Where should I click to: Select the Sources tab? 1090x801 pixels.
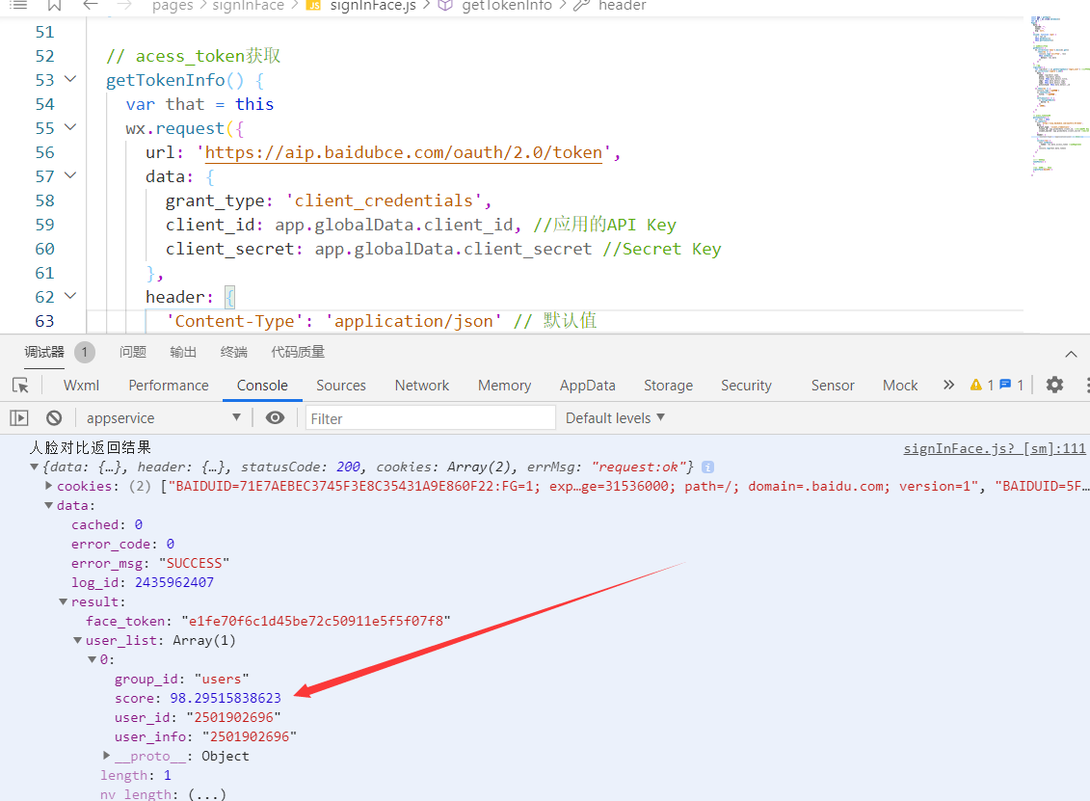(340, 386)
